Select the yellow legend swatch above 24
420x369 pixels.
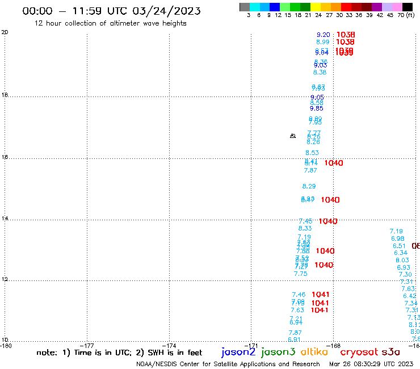[x=316, y=7]
